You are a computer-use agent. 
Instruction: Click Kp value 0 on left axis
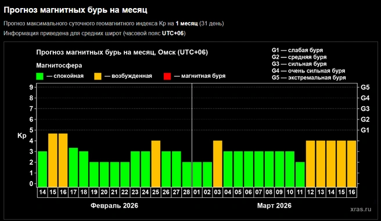[x=31, y=184]
